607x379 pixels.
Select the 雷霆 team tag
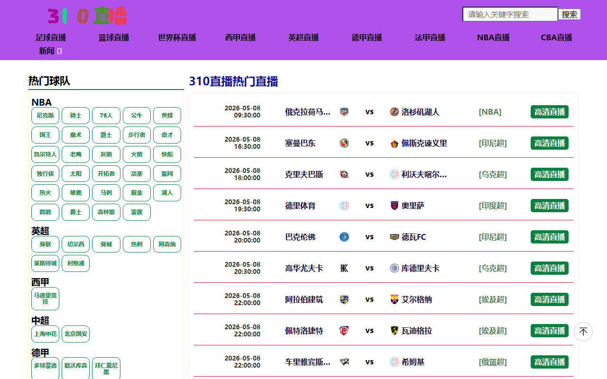[137, 212]
